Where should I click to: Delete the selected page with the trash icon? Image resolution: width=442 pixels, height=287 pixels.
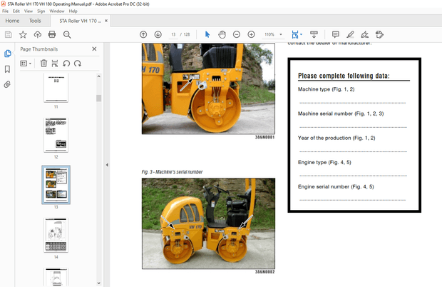pyautogui.click(x=43, y=64)
